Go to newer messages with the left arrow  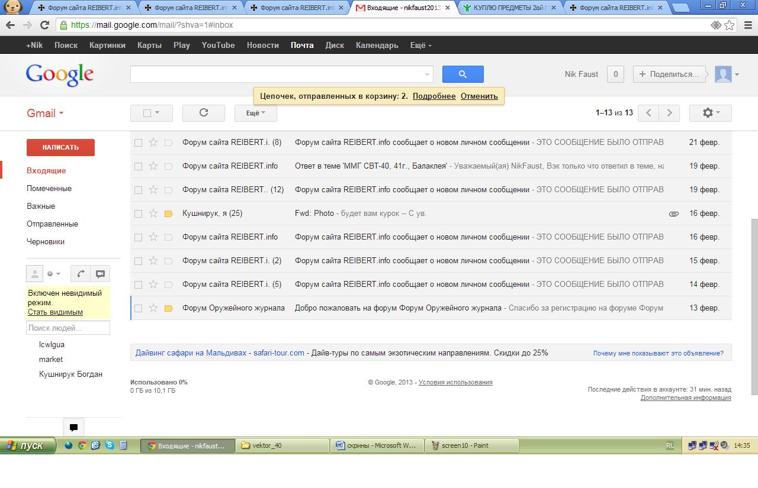click(648, 113)
